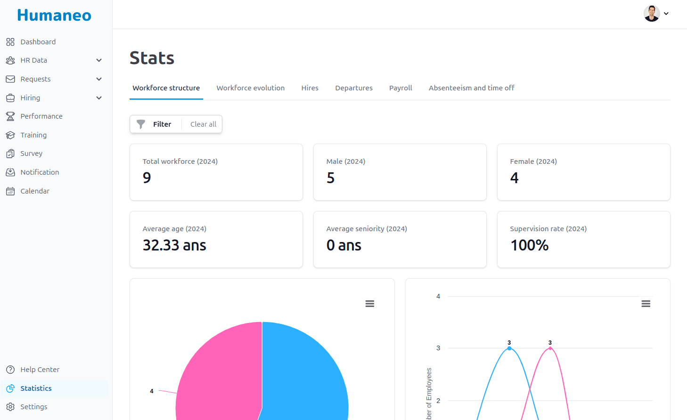Open the user profile dropdown arrow
This screenshot has height=420, width=687.
(666, 14)
